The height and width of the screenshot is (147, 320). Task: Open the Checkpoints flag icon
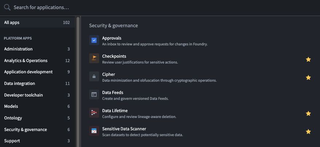pyautogui.click(x=94, y=58)
